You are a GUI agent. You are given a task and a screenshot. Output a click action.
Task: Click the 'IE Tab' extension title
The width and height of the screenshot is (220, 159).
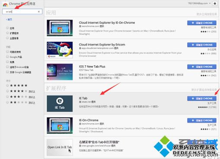coord(83,98)
